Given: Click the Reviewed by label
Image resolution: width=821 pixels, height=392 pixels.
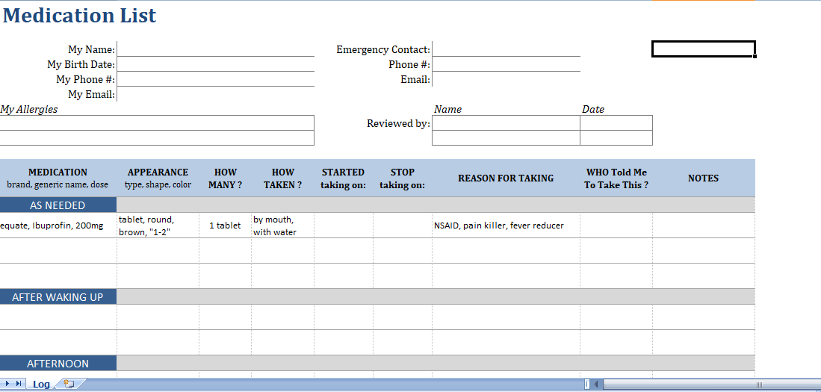Looking at the screenshot, I should click(x=398, y=123).
